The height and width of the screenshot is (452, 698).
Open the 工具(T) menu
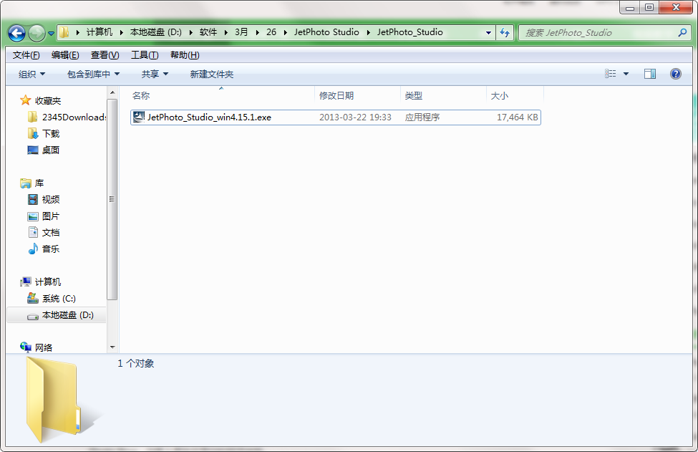coord(144,54)
